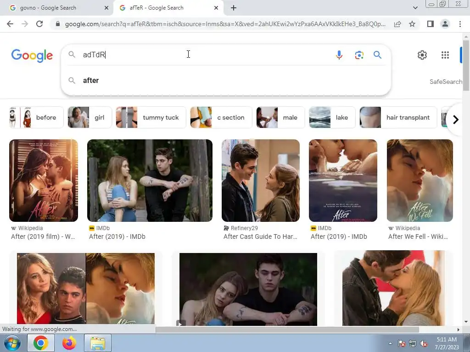The image size is (470, 352).
Task: Show more filter chips with right arrow
Action: pyautogui.click(x=456, y=120)
